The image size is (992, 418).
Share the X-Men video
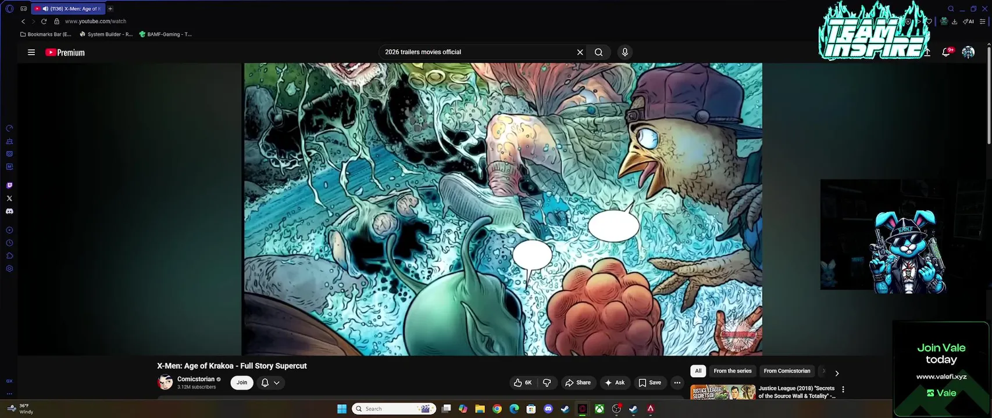577,383
